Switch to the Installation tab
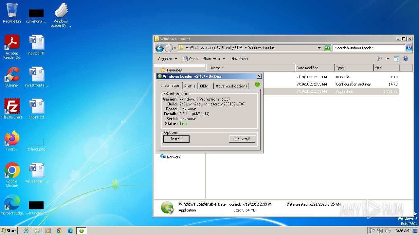Screen dimensions: 419x235 (171, 86)
